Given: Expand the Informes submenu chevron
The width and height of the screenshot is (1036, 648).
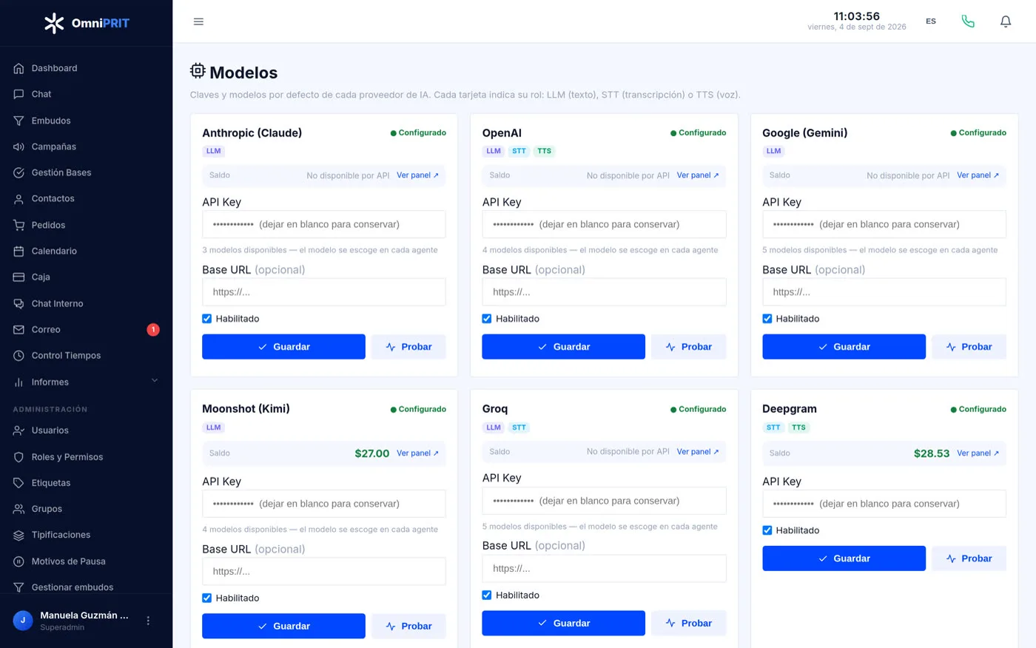Looking at the screenshot, I should click(155, 381).
